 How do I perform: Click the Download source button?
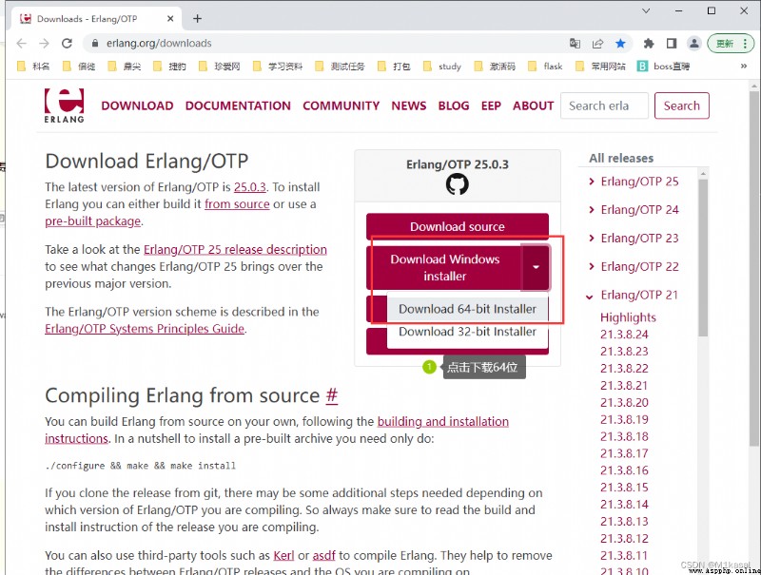point(458,226)
